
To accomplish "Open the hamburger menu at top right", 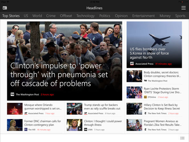I will click(184, 8).
